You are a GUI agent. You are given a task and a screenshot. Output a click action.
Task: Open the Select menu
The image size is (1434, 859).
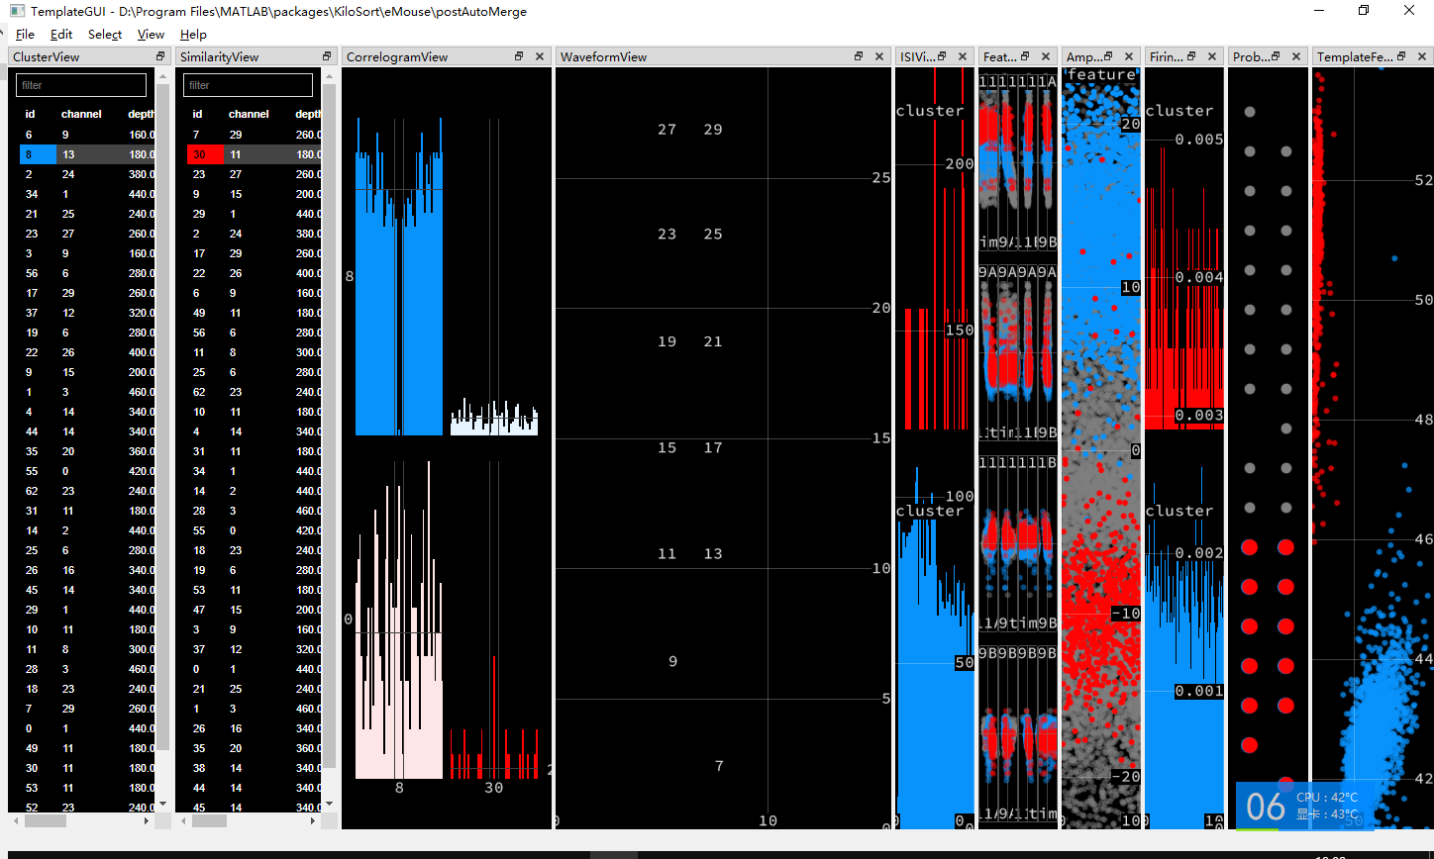pyautogui.click(x=104, y=34)
